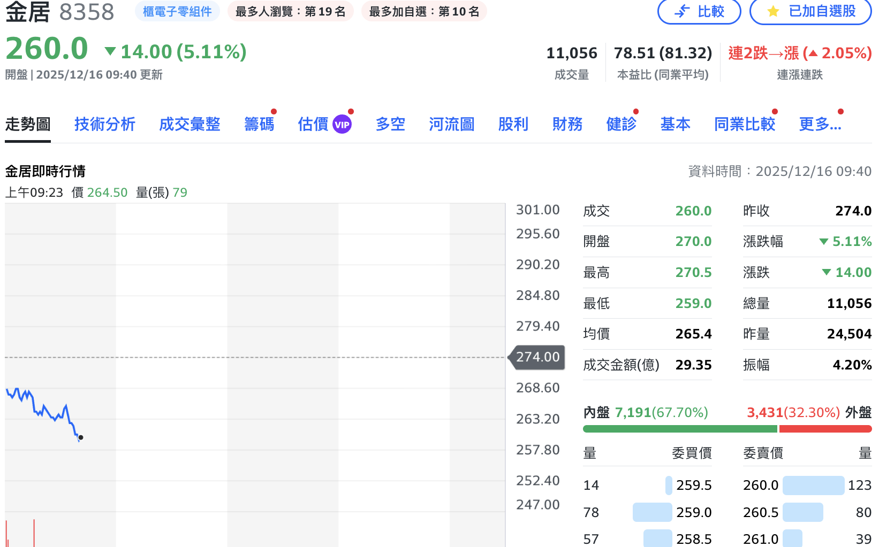View the 河流圖 tab
This screenshot has height=547, width=879.
(451, 124)
